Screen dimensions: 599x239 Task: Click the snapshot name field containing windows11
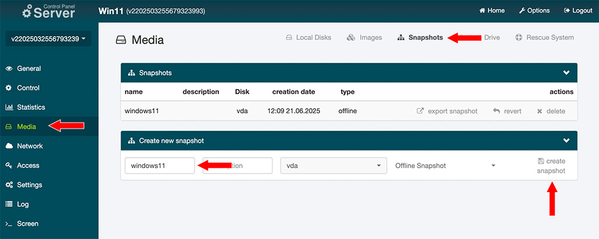click(160, 166)
